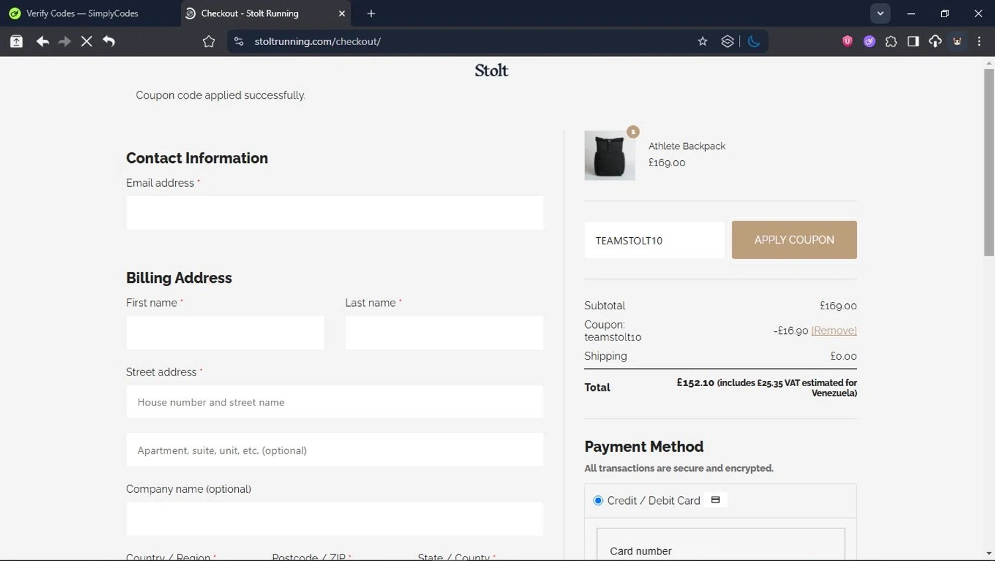Click the Athlete Backpack product thumbnail

point(610,156)
